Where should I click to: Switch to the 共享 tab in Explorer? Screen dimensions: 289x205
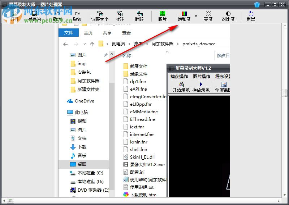[x=107, y=33]
